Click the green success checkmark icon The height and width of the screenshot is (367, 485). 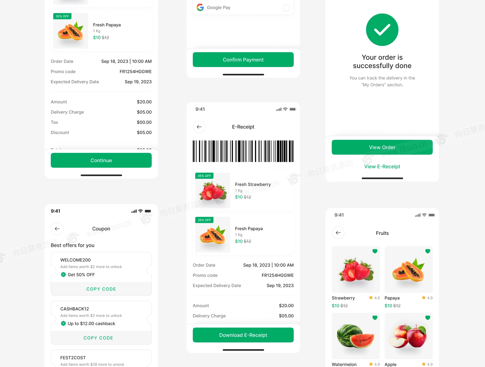382,30
